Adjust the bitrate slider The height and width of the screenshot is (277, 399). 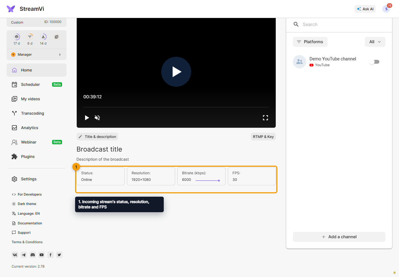[x=208, y=181]
